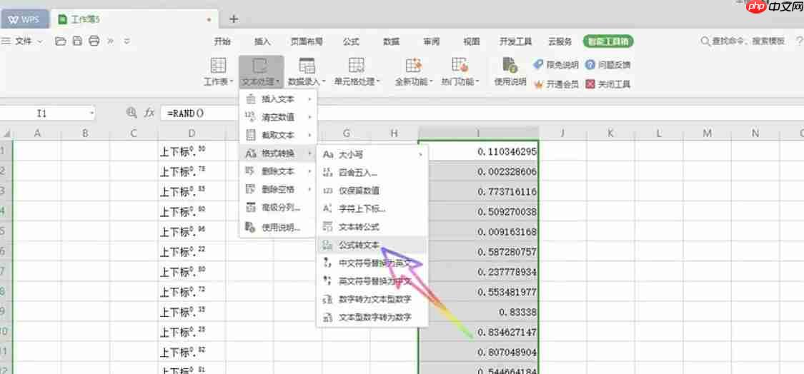Image resolution: width=804 pixels, height=374 pixels.
Task: Open the 工作表 tool group icon
Action: pyautogui.click(x=219, y=66)
